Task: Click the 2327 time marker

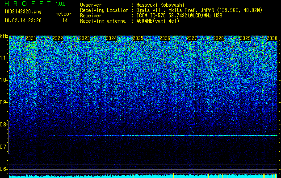Action: [192, 38]
